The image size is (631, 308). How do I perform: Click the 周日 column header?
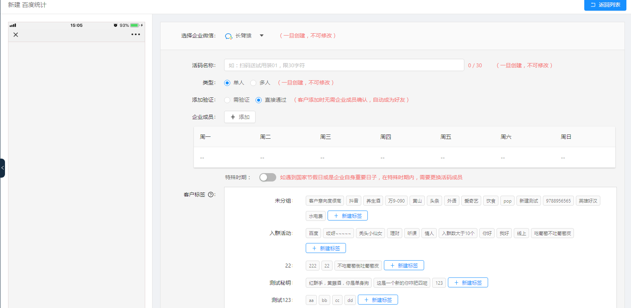click(x=566, y=137)
